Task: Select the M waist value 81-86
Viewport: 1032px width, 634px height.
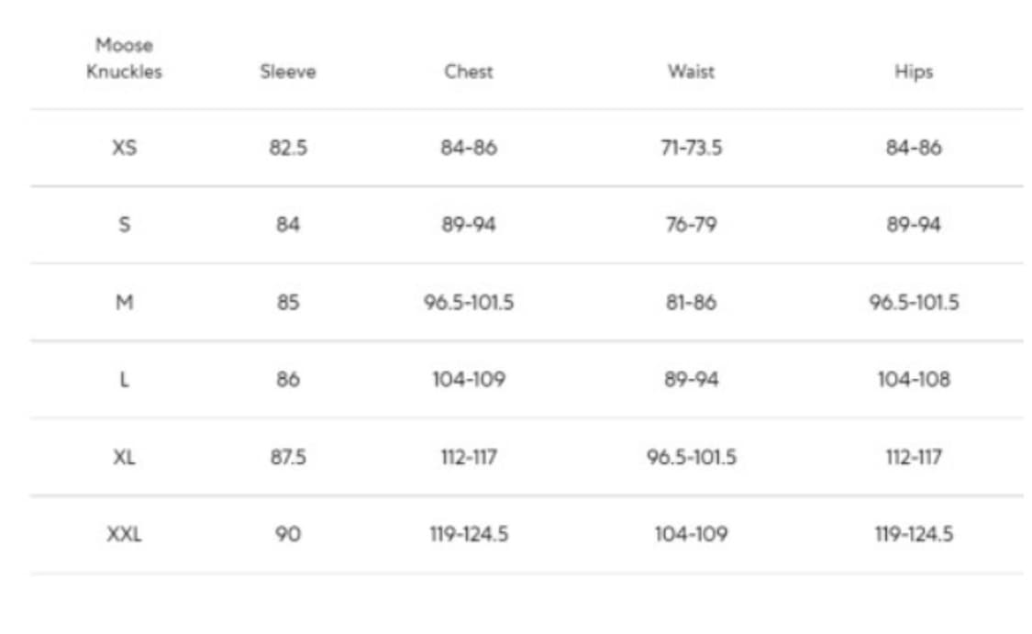Action: coord(691,302)
